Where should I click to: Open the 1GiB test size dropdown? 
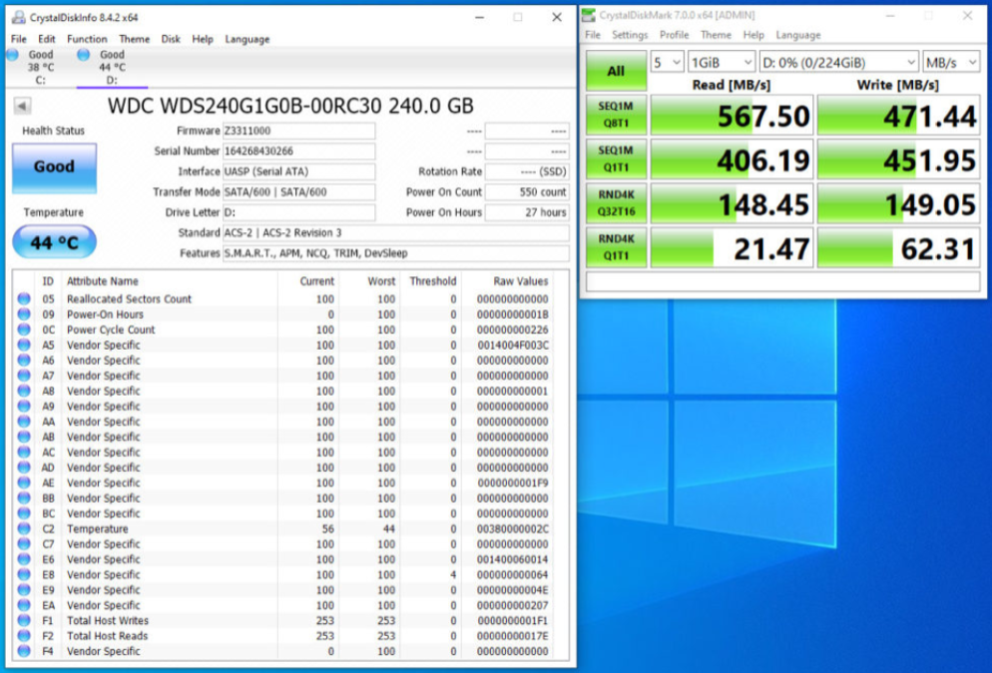(721, 62)
